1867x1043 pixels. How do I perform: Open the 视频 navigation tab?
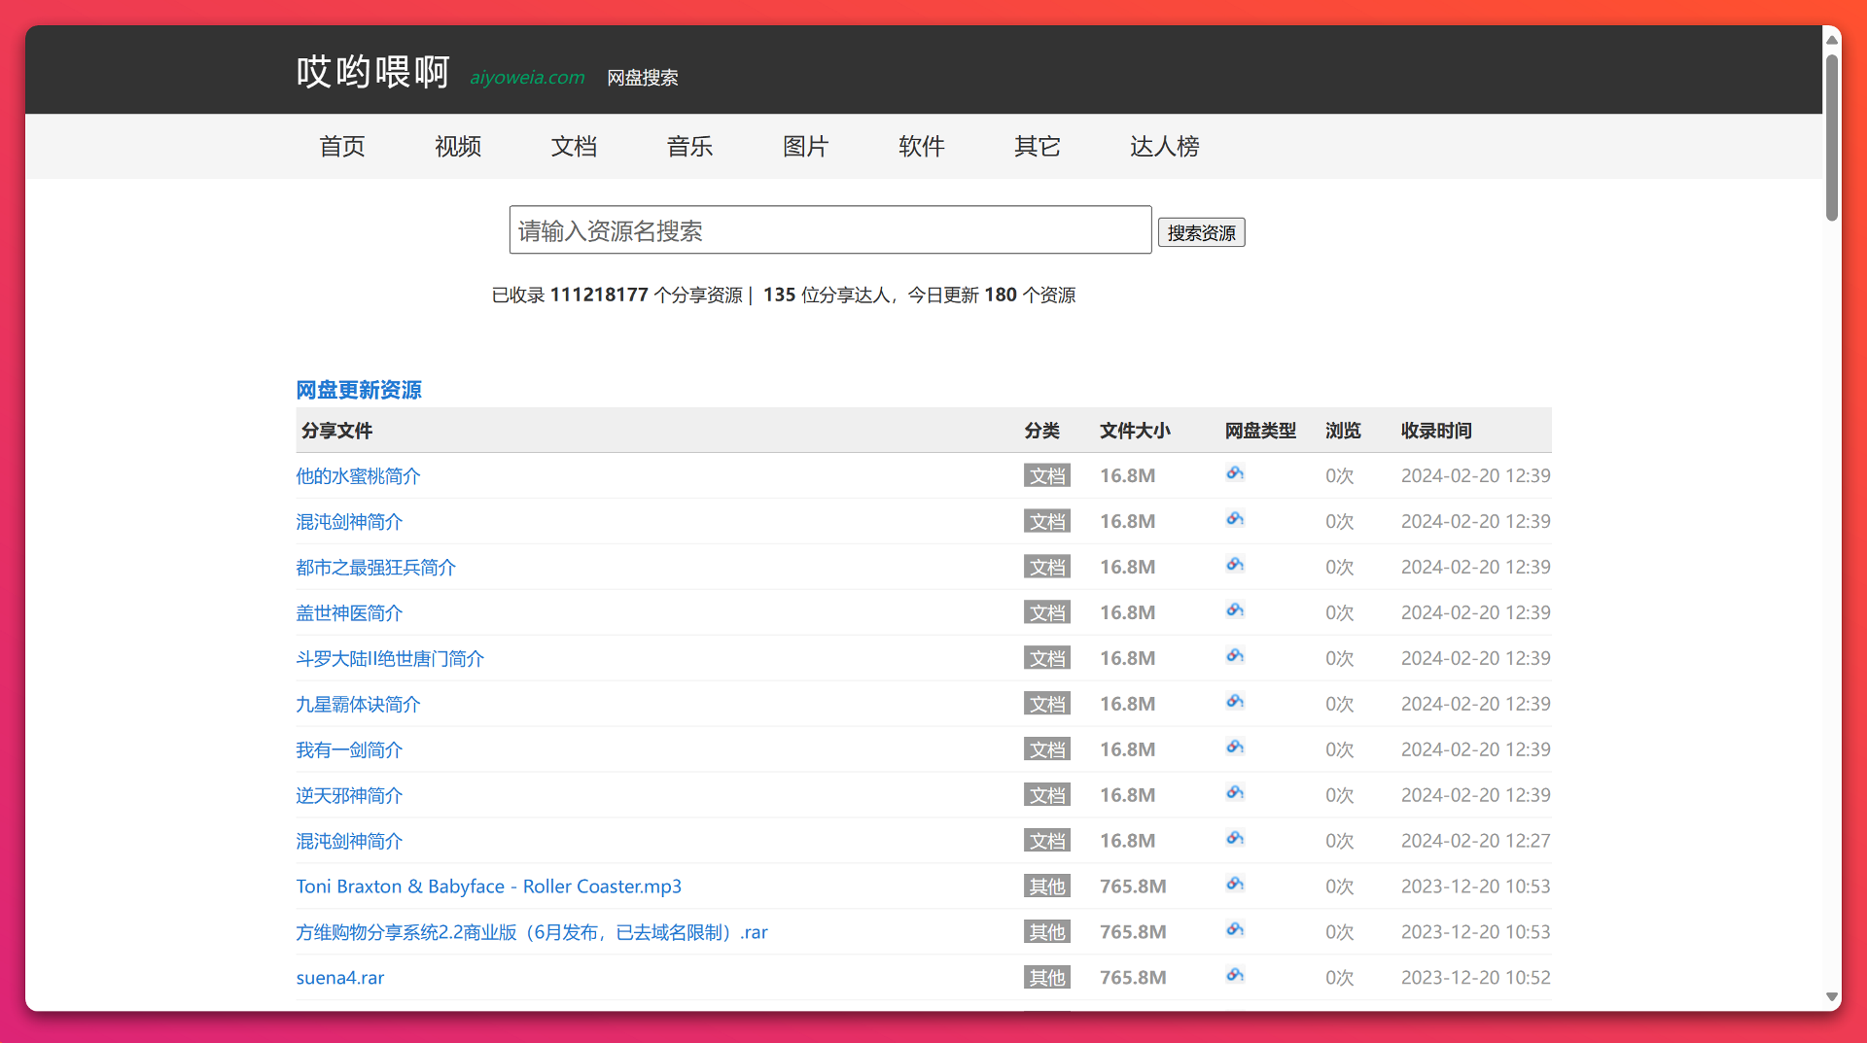point(458,147)
